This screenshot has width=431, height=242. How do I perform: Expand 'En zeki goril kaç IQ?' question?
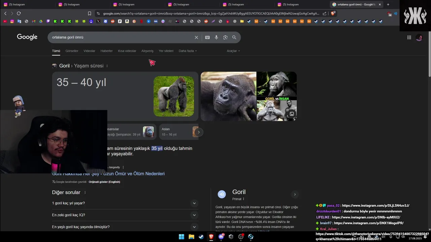coord(125,215)
